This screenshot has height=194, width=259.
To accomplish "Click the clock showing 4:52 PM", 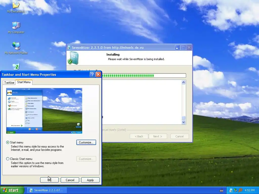I will [x=250, y=190].
